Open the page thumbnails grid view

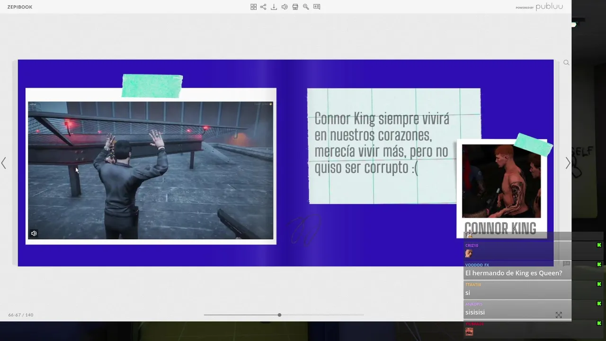253,7
